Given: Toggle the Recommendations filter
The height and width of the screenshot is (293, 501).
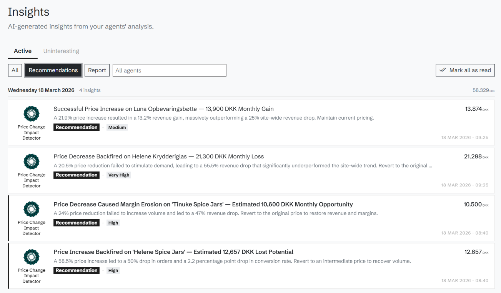Looking at the screenshot, I should [53, 70].
